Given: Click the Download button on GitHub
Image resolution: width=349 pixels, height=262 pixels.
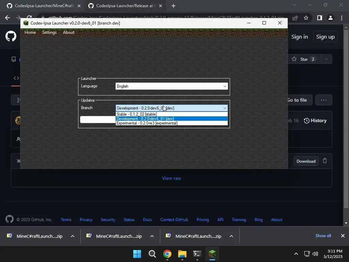Looking at the screenshot, I should point(306,161).
